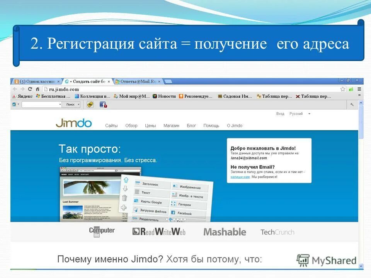
Task: Open the Обзор menu item
Action: click(x=131, y=125)
